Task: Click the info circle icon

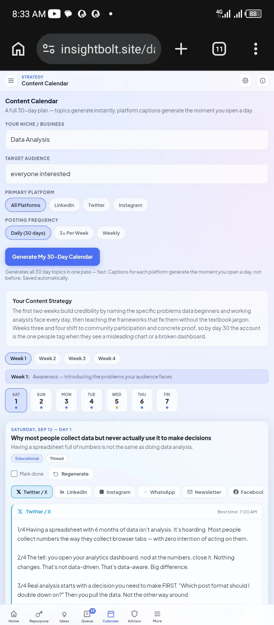Action: (263, 80)
